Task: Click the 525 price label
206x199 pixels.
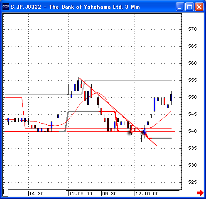Action: point(192,182)
